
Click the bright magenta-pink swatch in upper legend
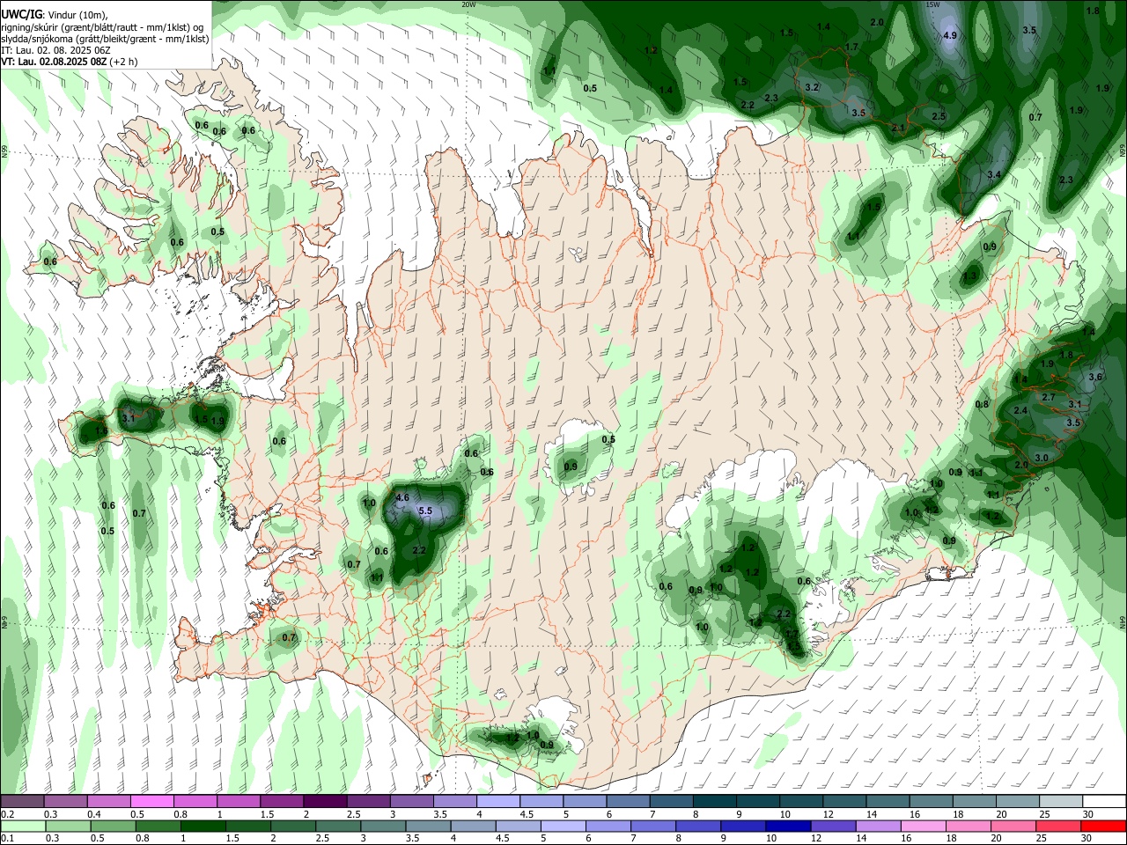coord(151,801)
